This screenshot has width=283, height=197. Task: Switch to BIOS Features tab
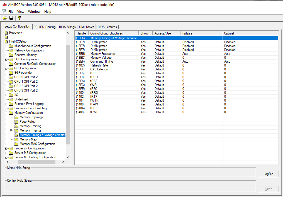pyautogui.click(x=107, y=27)
